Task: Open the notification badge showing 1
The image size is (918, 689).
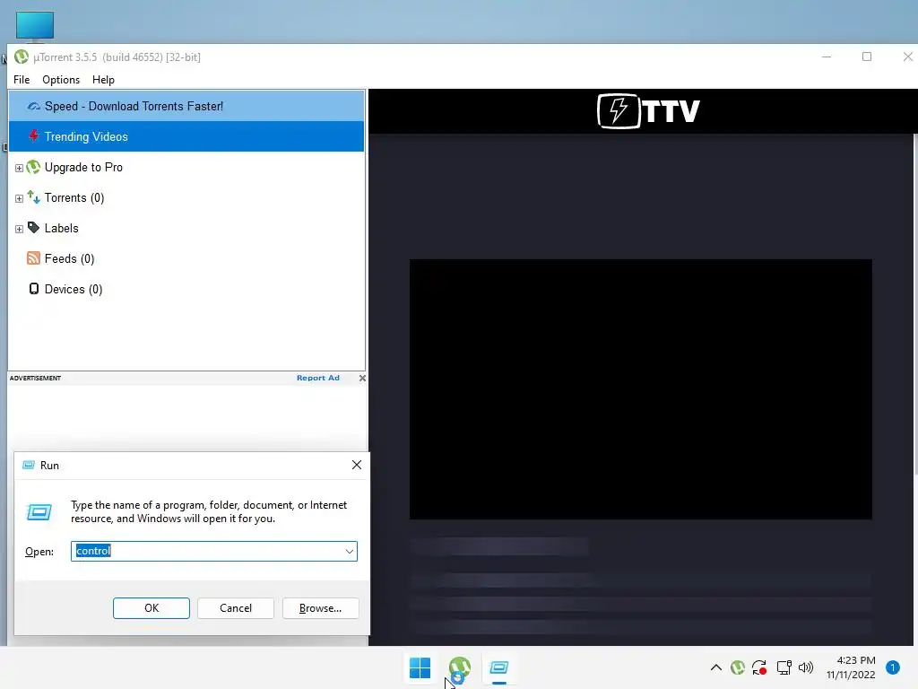Action: [x=893, y=667]
